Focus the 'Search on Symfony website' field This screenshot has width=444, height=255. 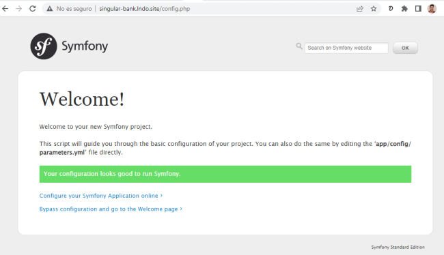[x=346, y=48]
